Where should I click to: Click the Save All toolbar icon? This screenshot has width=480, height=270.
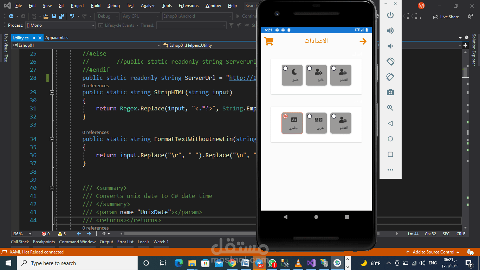[61, 16]
